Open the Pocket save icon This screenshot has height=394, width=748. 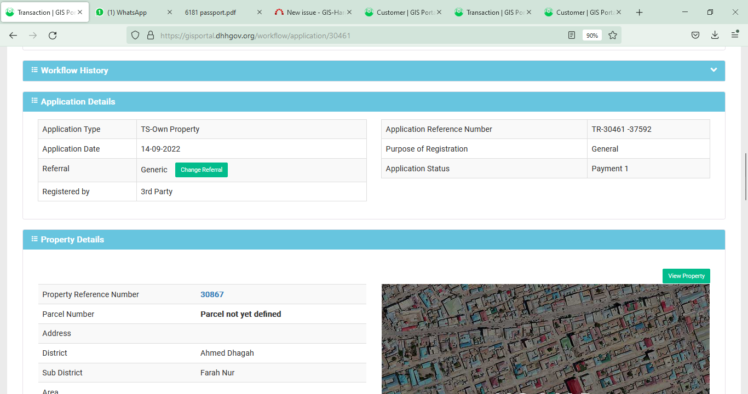(695, 35)
